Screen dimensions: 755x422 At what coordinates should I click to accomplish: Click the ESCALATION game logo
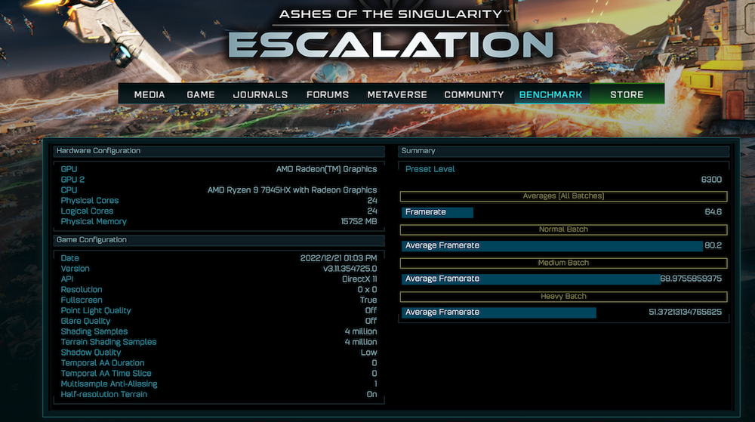pos(390,45)
